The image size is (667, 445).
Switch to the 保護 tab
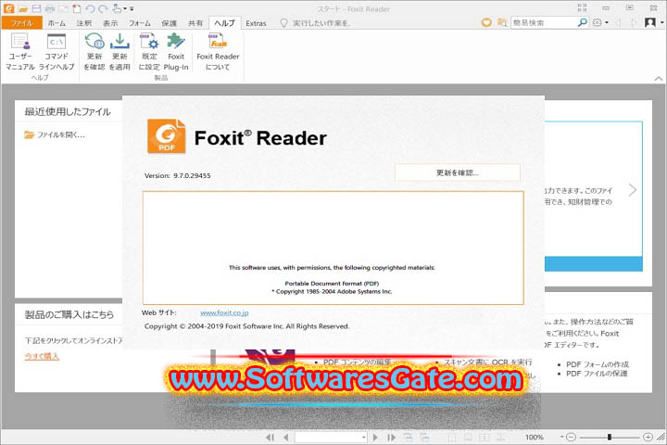click(x=169, y=23)
